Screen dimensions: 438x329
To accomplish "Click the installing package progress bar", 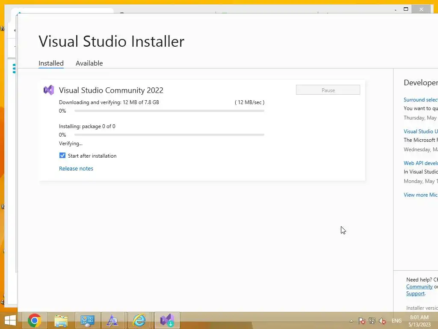I will [x=169, y=135].
